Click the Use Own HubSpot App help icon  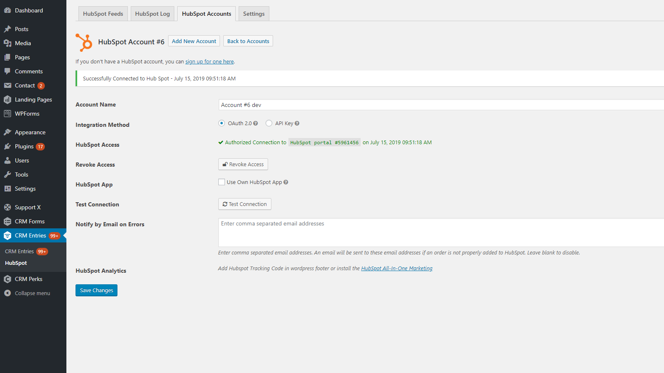[x=286, y=182]
